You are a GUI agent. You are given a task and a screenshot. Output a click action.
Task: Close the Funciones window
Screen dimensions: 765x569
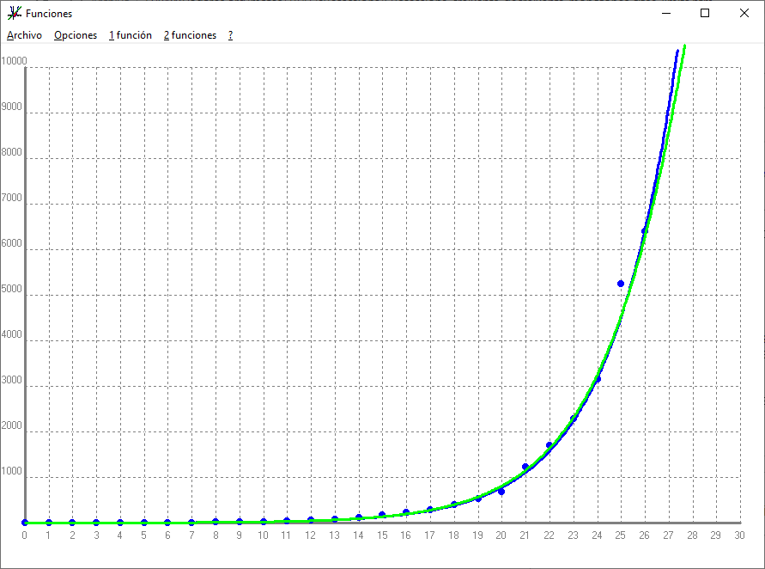click(744, 14)
